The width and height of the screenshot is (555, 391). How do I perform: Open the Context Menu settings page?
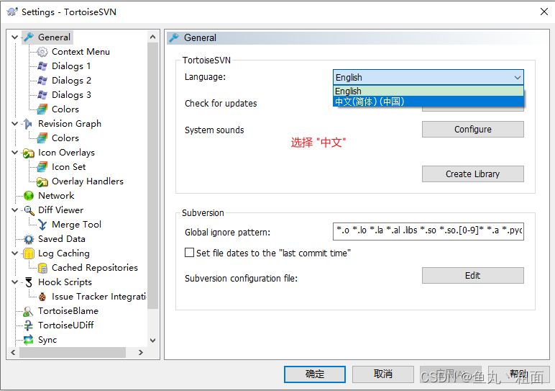pos(81,52)
